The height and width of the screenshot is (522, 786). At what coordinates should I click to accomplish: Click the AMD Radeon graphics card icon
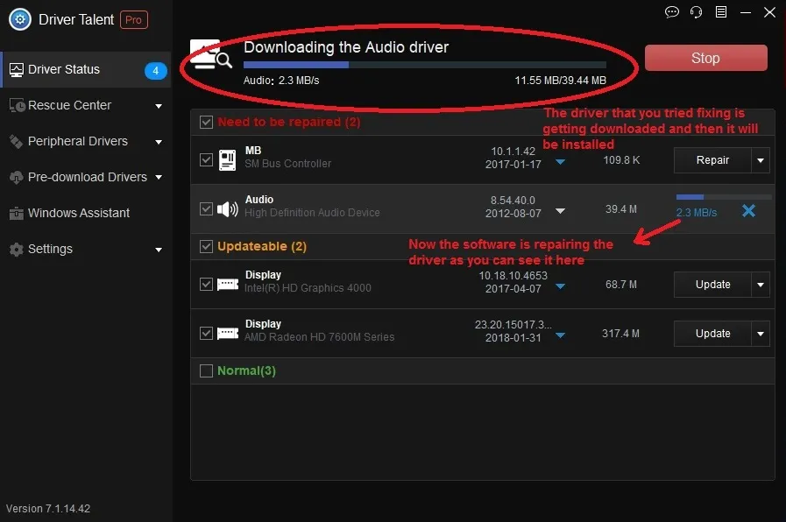[228, 334]
